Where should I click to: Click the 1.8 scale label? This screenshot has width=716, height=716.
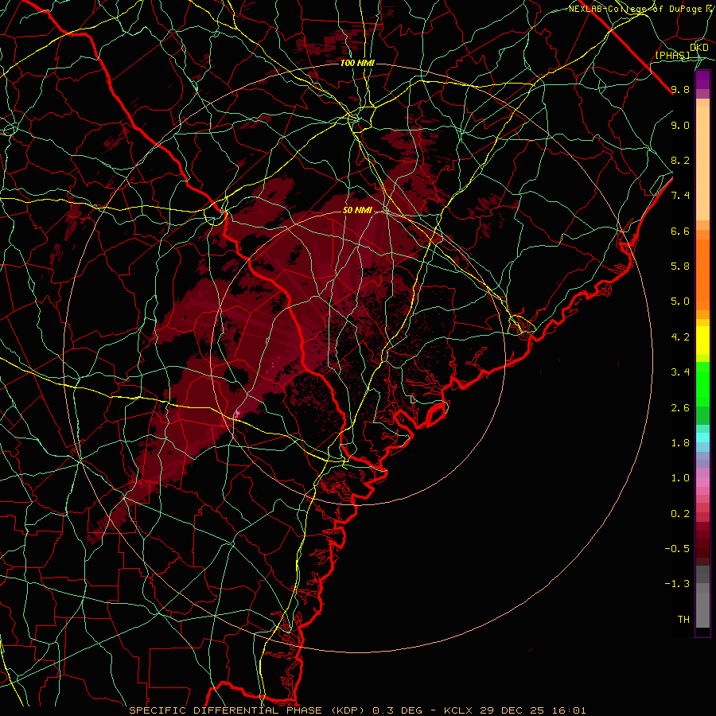[680, 442]
